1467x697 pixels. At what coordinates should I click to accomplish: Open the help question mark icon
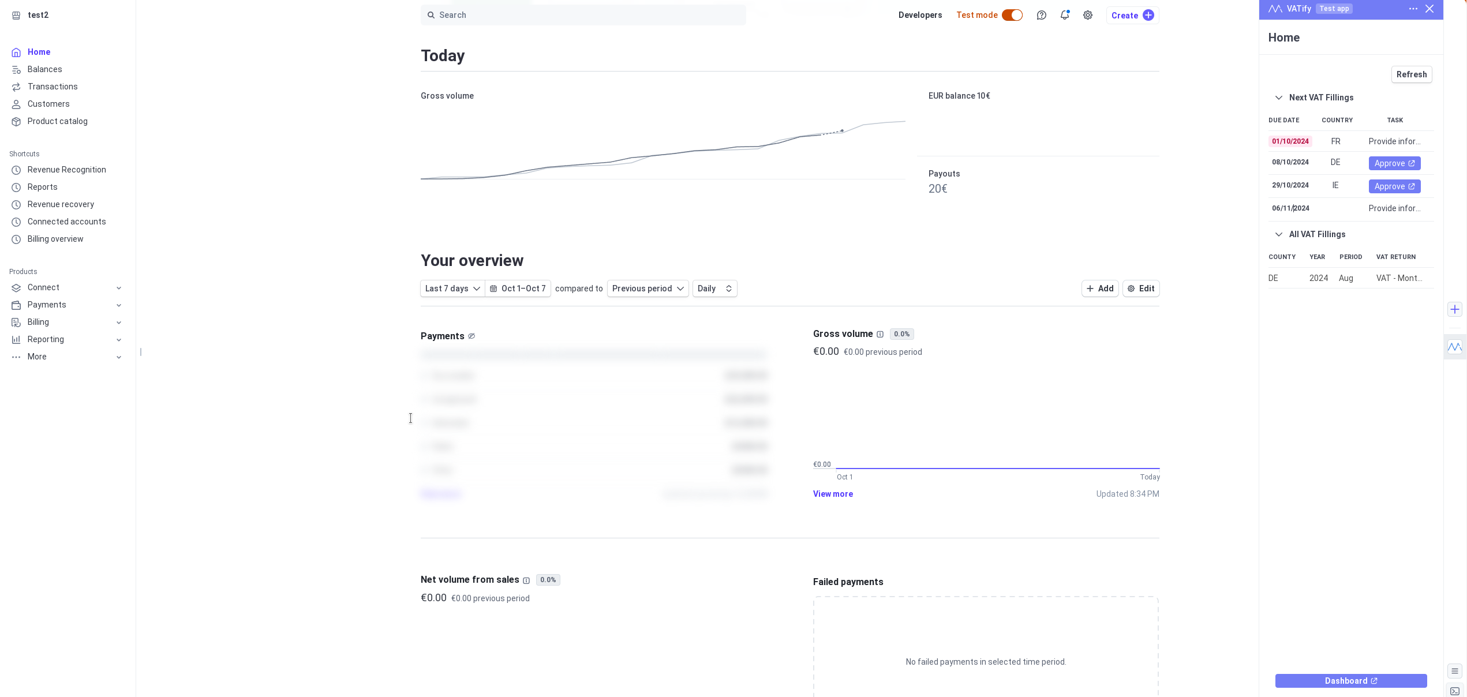(1042, 15)
